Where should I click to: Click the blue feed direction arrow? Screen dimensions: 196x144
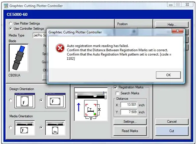79,107
